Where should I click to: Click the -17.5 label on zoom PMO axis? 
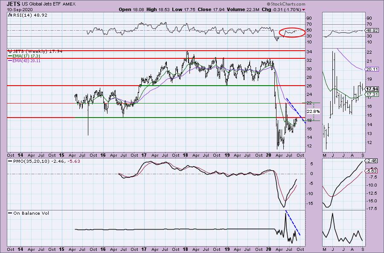point(372,209)
